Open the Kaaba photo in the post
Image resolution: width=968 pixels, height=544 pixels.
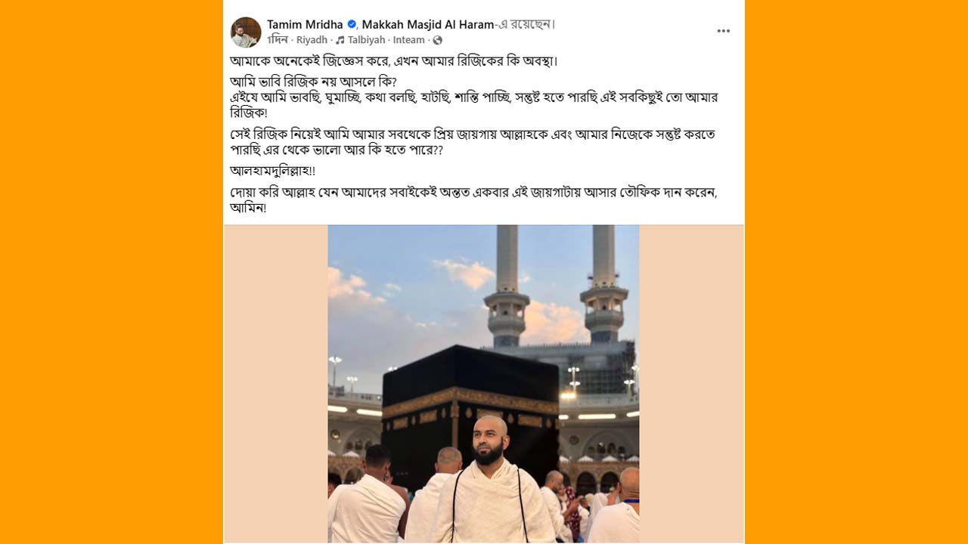coord(483,384)
